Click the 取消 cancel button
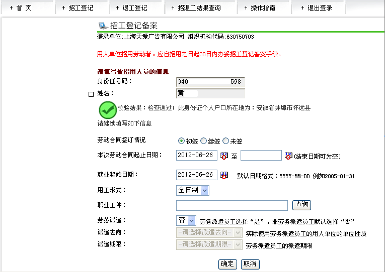This screenshot has width=385, height=272. click(250, 264)
